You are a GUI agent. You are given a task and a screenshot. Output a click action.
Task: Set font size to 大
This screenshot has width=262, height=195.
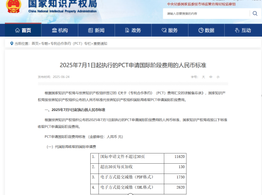pyautogui.click(x=203, y=77)
